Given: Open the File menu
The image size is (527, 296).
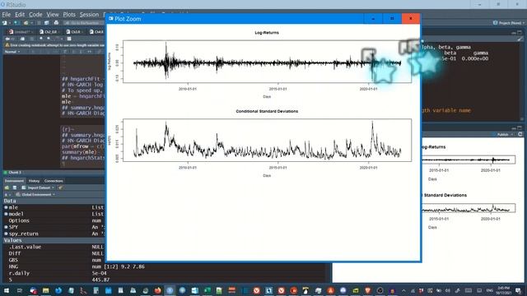Looking at the screenshot, I should point(7,15).
